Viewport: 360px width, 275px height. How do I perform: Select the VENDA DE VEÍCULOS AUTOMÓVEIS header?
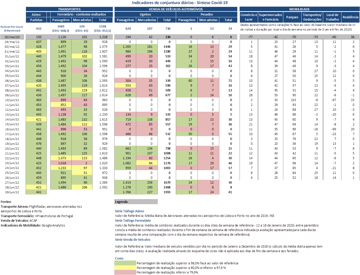176,9
